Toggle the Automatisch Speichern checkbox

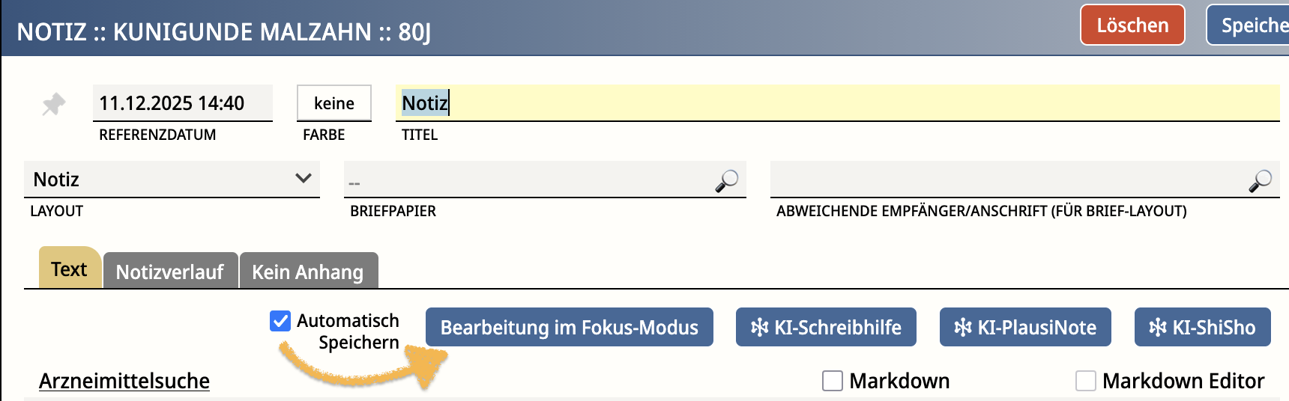click(x=280, y=321)
